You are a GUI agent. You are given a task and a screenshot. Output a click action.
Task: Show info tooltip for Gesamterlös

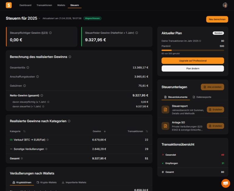(28, 68)
